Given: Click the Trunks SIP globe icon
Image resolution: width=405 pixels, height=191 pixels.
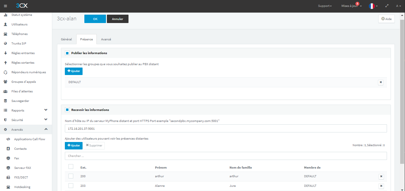Looking at the screenshot, I should pyautogui.click(x=5, y=44).
